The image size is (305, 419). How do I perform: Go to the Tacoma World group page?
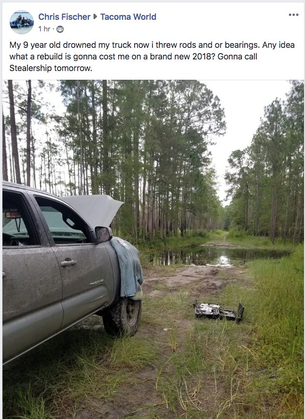128,16
